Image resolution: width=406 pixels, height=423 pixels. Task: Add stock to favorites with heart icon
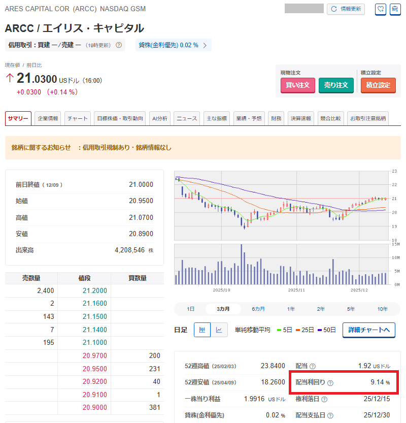pyautogui.click(x=381, y=9)
